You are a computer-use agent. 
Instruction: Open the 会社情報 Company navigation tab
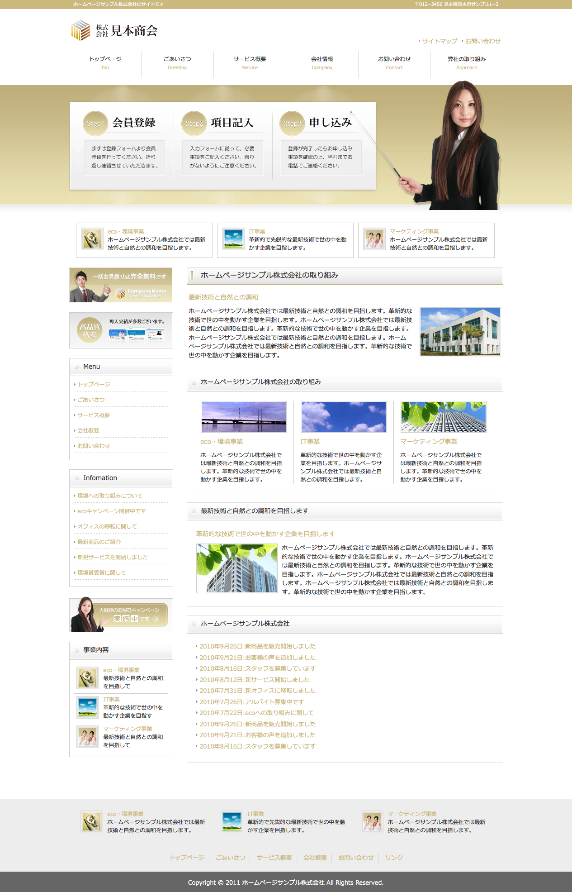click(x=322, y=63)
